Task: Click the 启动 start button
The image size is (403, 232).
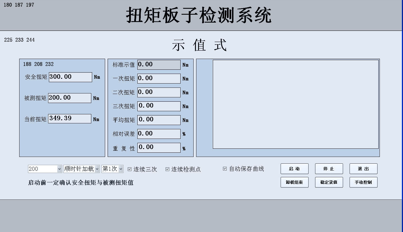Action: (x=294, y=169)
